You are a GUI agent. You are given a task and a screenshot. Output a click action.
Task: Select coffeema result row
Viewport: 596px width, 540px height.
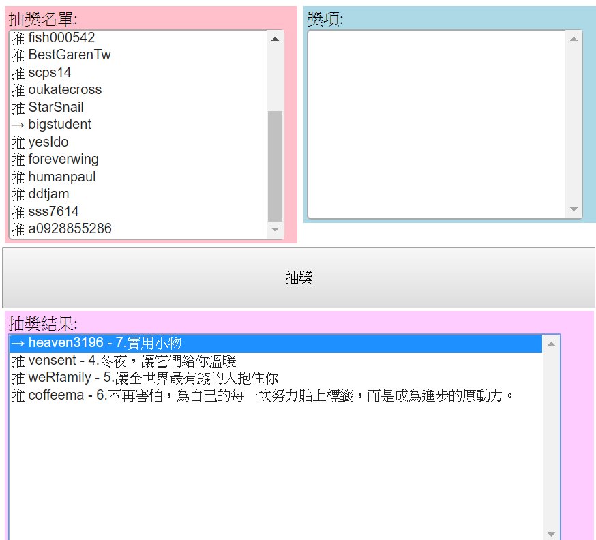tap(275, 395)
